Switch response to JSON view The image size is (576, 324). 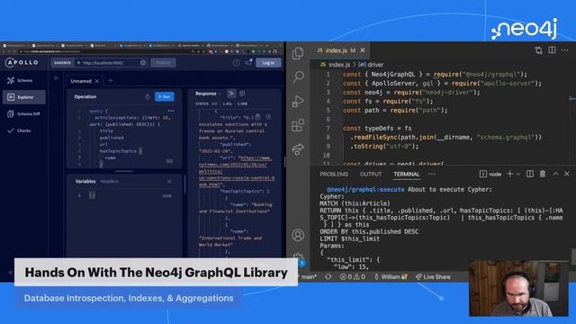[x=231, y=94]
